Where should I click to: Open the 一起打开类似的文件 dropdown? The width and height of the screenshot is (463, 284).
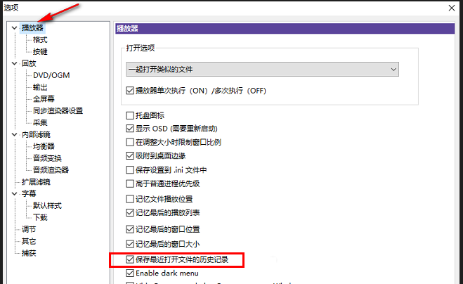(262, 69)
